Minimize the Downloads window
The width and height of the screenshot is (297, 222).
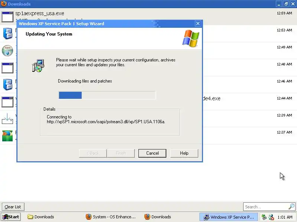(279, 4)
